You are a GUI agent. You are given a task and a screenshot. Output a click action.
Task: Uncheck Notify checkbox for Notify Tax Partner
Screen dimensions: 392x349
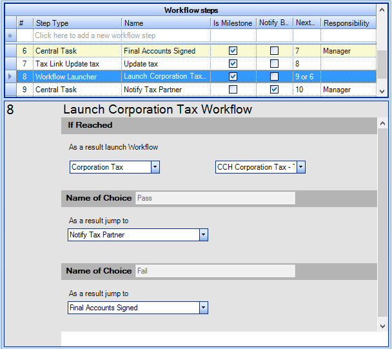[274, 89]
